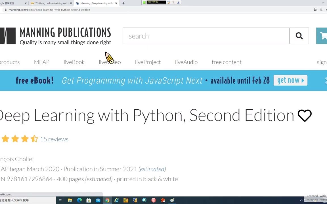Open the shopping cart
Image resolution: width=327 pixels, height=204 pixels.
(322, 36)
